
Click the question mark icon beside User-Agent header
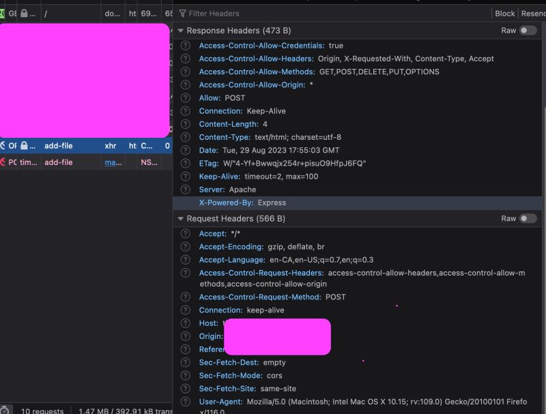185,402
